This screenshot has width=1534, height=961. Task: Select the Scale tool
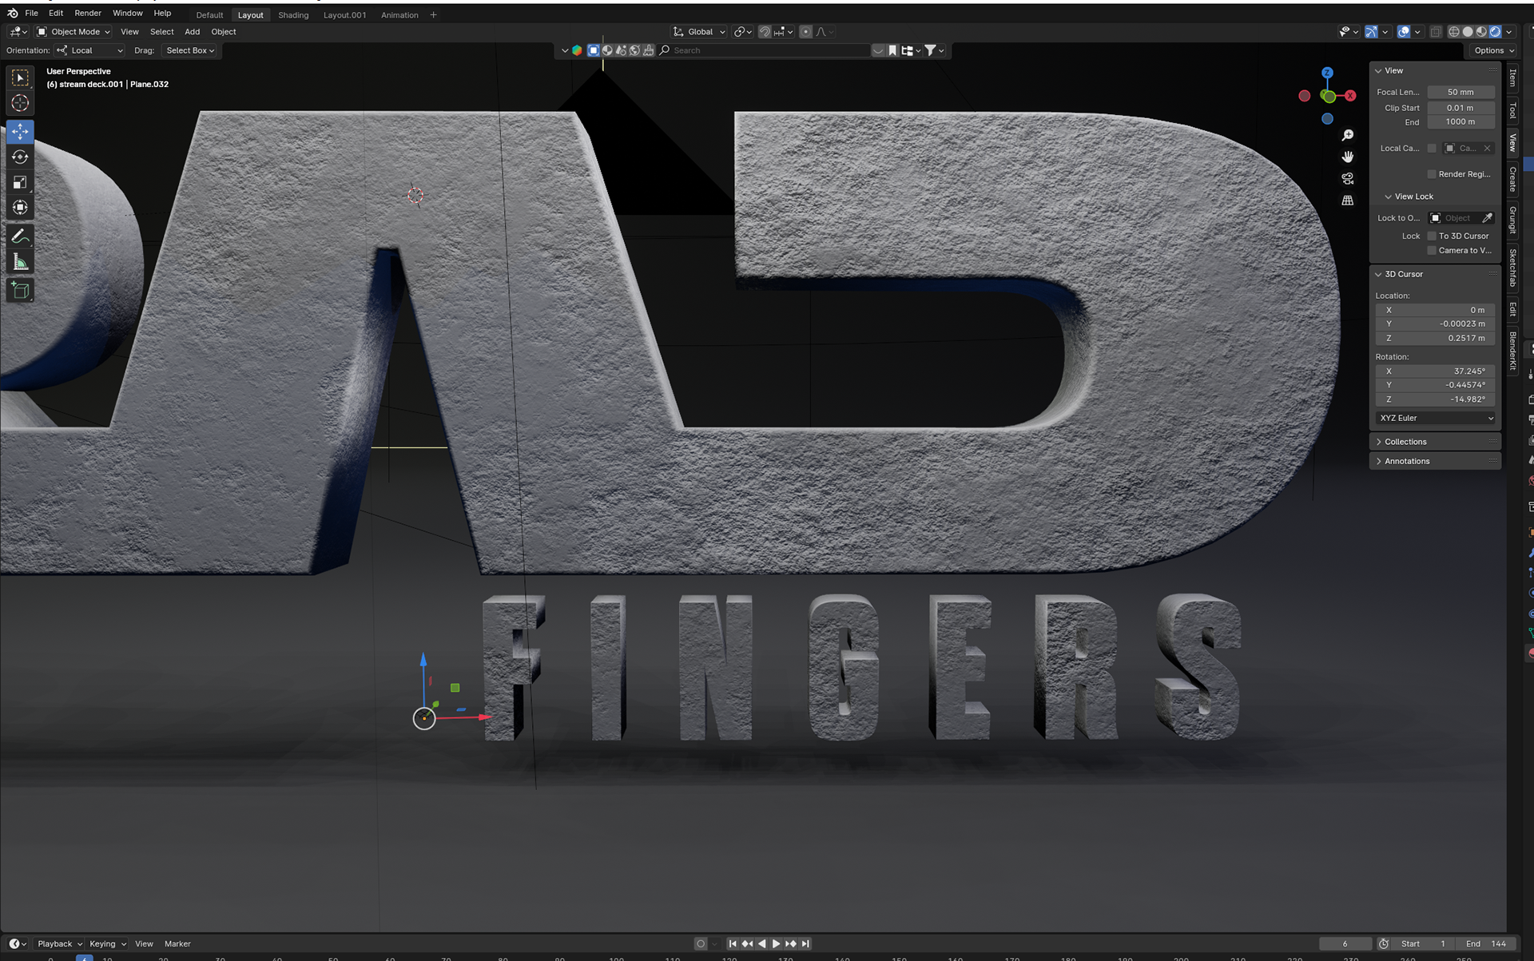pos(20,182)
